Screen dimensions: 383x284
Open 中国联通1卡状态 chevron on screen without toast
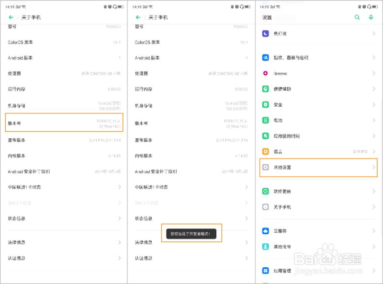click(x=119, y=187)
